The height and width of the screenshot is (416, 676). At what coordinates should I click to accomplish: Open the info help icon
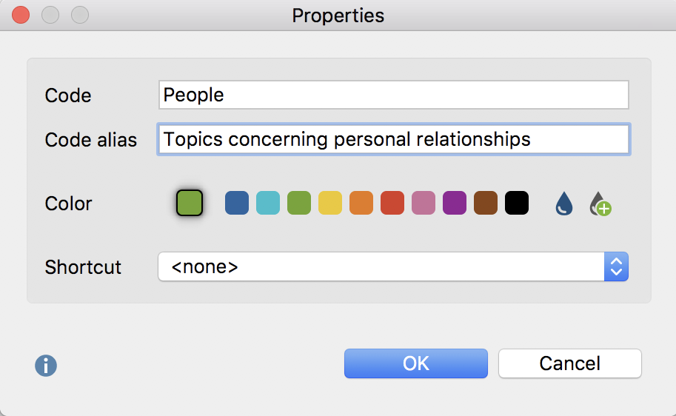click(46, 366)
